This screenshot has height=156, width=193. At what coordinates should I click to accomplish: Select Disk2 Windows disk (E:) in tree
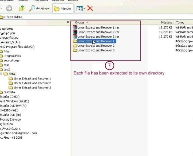click(x=14, y=101)
